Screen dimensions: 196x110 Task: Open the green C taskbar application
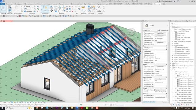tap(87, 108)
